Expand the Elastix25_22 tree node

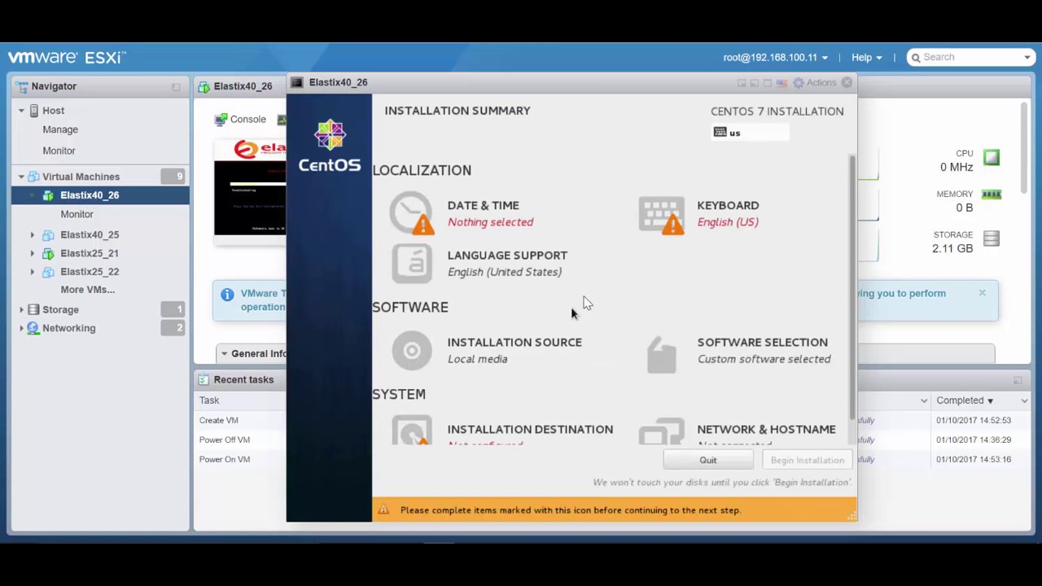point(33,272)
